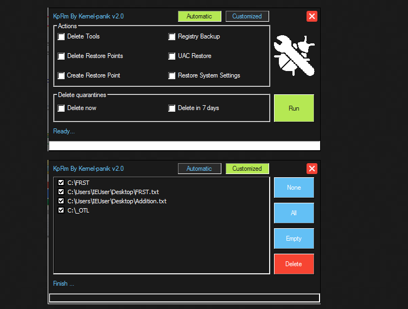Viewport: 408px width, 309px height.
Task: Check Restore System Settings option
Action: pyautogui.click(x=172, y=76)
